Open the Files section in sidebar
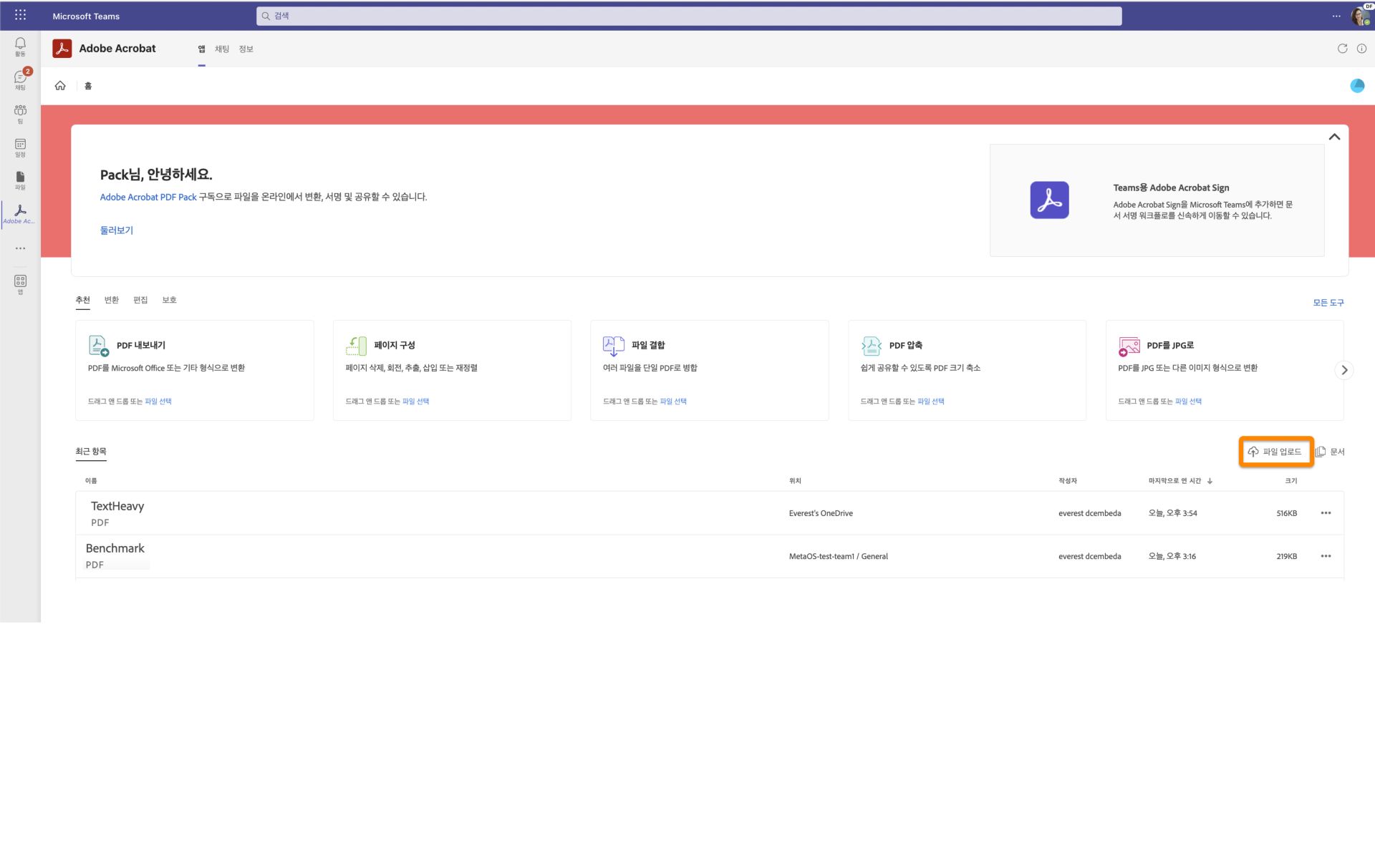 [x=20, y=180]
